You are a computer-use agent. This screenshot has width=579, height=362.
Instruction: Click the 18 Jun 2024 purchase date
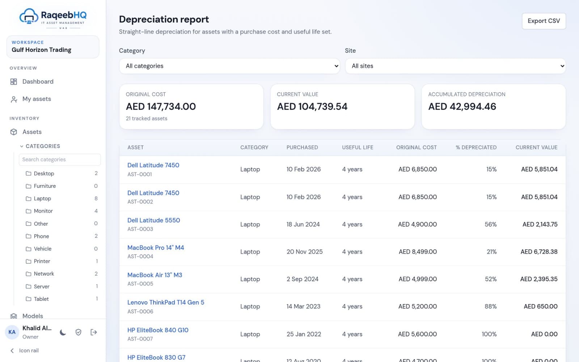pos(303,224)
